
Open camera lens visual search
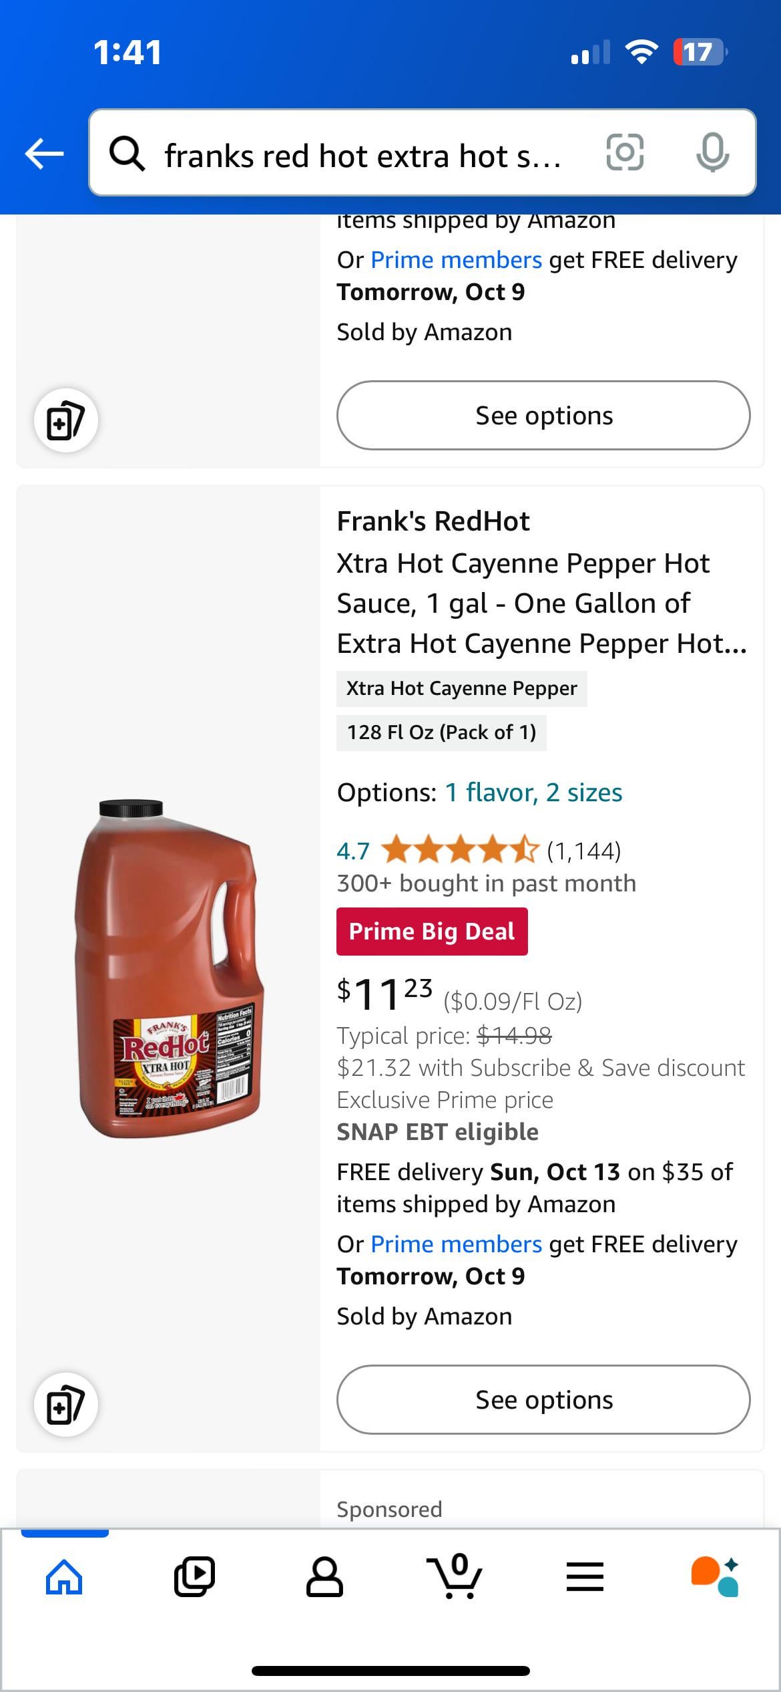pos(625,152)
